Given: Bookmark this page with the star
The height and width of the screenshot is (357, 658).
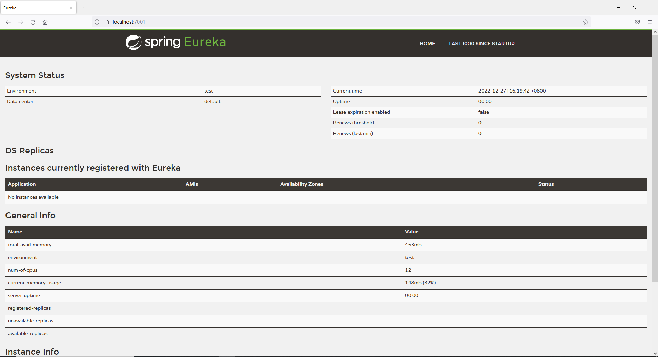Looking at the screenshot, I should point(586,22).
